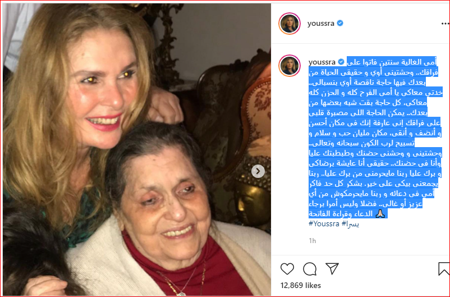Screen dimensions: 450x297
Task: Click the 1h post timestamp
Action: [312, 241]
